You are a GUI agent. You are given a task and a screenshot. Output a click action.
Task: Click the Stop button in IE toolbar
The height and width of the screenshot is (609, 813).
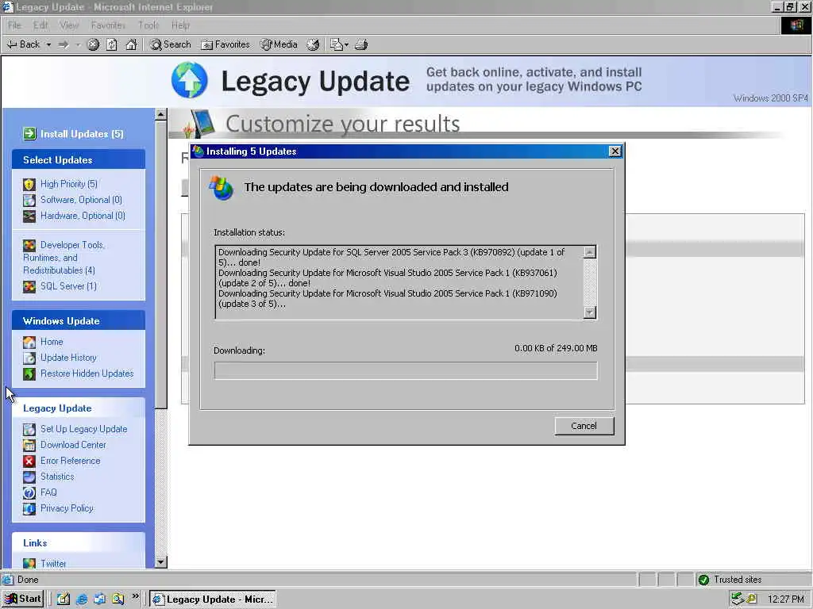[x=93, y=44]
